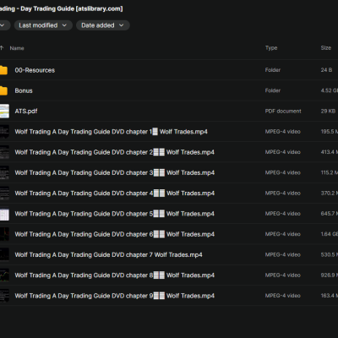Image resolution: width=338 pixels, height=338 pixels.
Task: Click the Folder type of Bonus
Action: tap(273, 90)
